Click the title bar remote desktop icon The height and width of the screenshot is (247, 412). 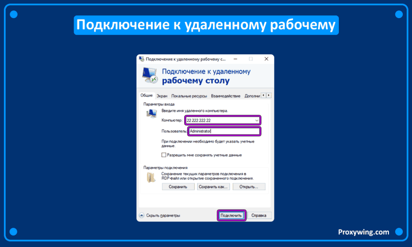pos(142,59)
